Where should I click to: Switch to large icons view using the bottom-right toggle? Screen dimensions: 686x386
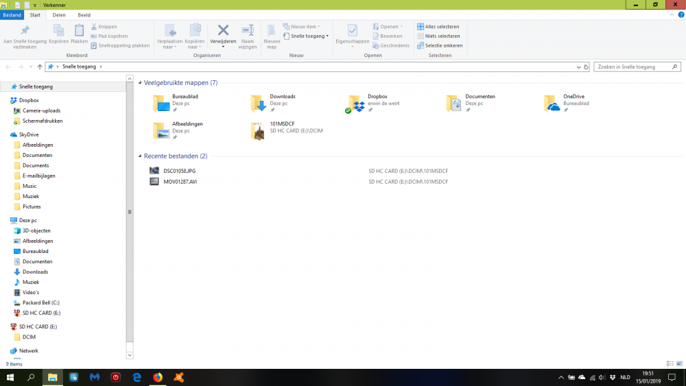click(x=678, y=363)
